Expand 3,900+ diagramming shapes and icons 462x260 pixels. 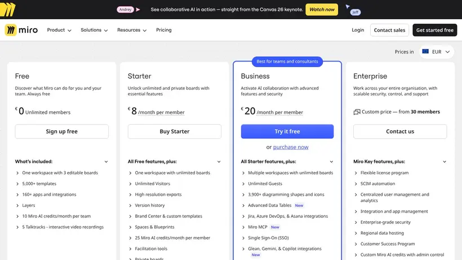click(283, 195)
